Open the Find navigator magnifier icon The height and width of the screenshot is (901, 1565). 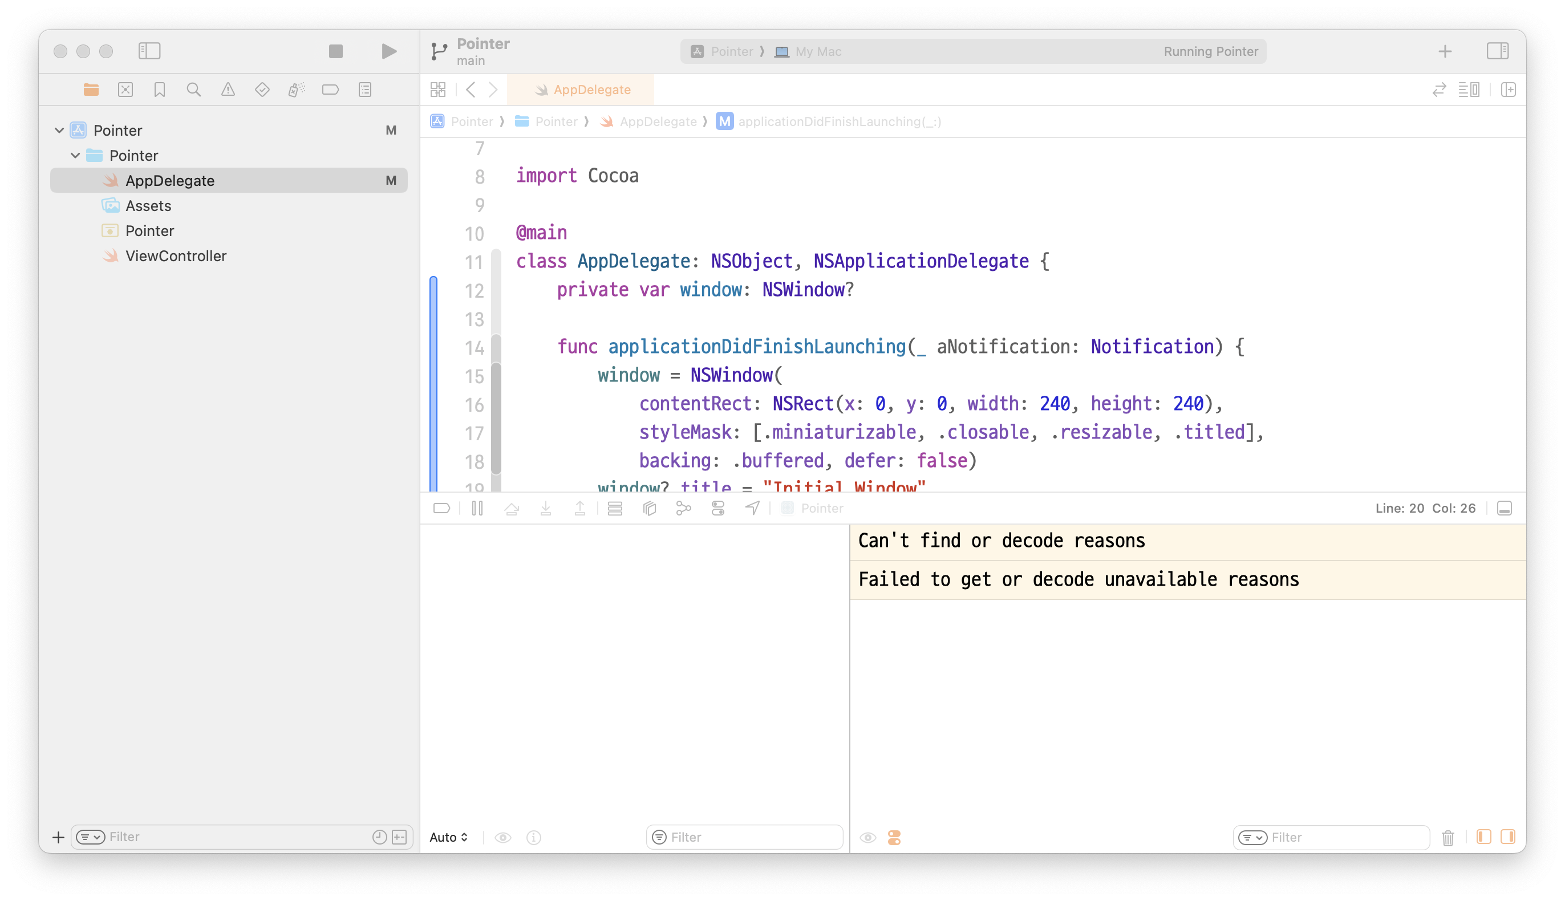(x=194, y=90)
